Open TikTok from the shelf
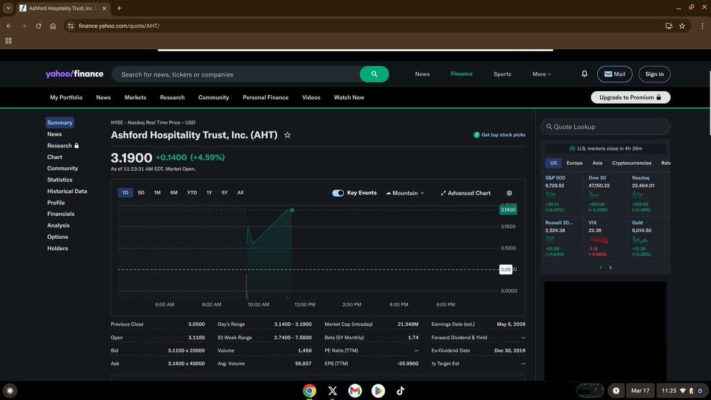The image size is (711, 400). 401,391
